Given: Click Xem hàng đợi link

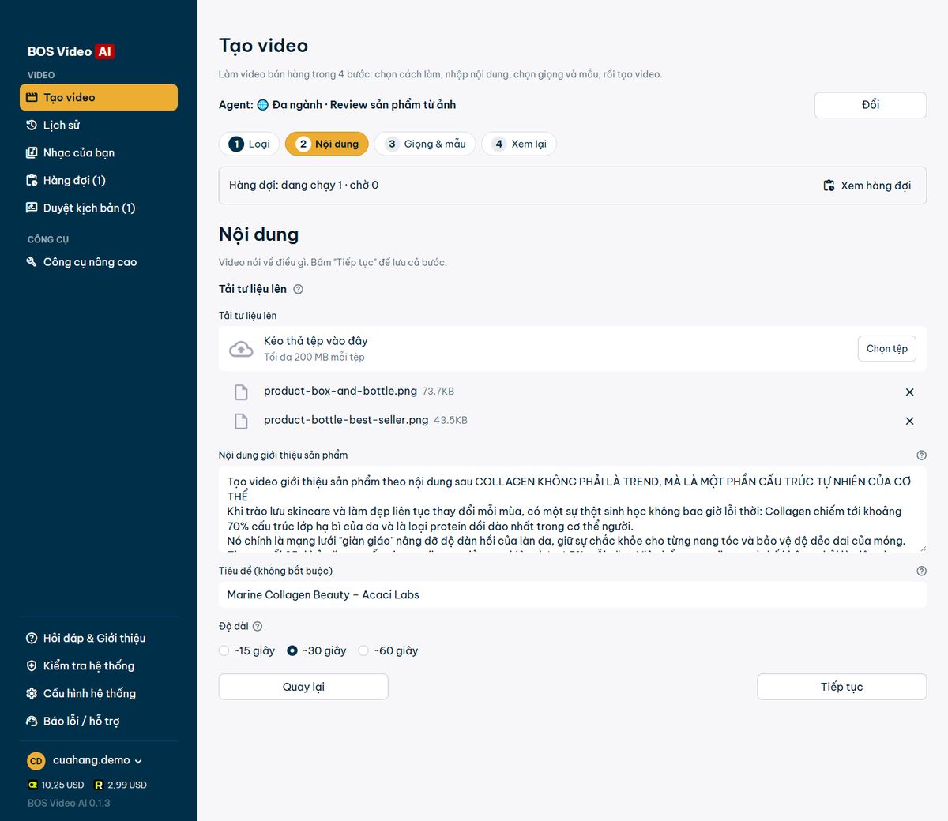Looking at the screenshot, I should click(x=867, y=186).
